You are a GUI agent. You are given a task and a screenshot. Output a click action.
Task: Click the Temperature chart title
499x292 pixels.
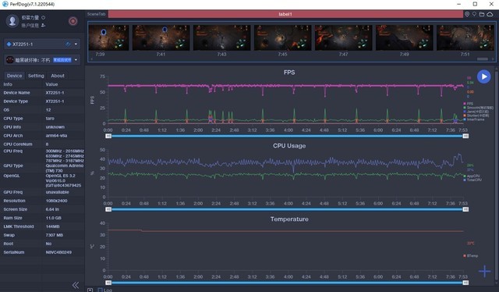[x=289, y=219]
